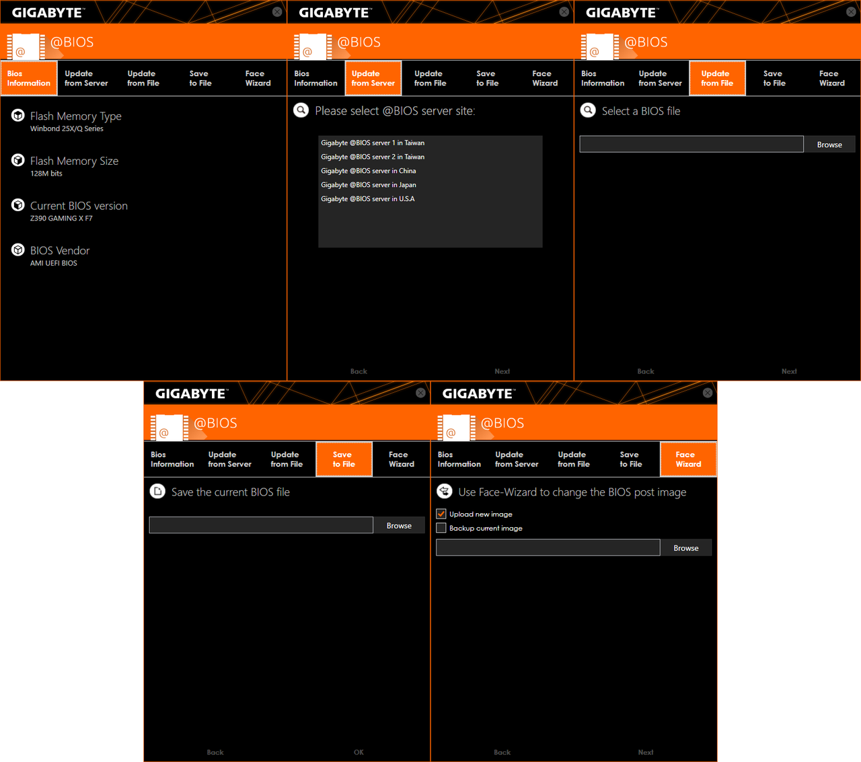The image size is (861, 762).
Task: Click the highlighted Face Wizard tab
Action: [688, 459]
